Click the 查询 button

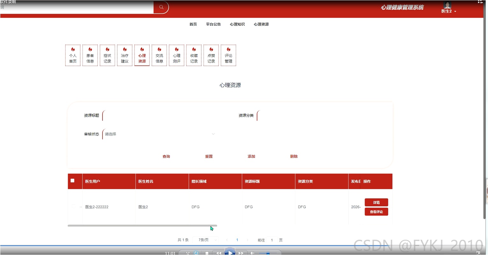click(166, 156)
